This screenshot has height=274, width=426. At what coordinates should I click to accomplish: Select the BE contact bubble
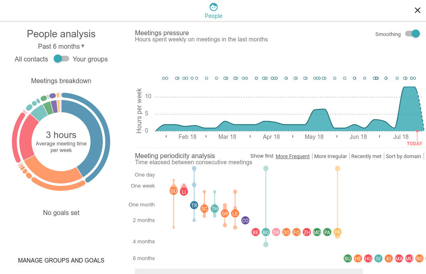pyautogui.click(x=255, y=232)
